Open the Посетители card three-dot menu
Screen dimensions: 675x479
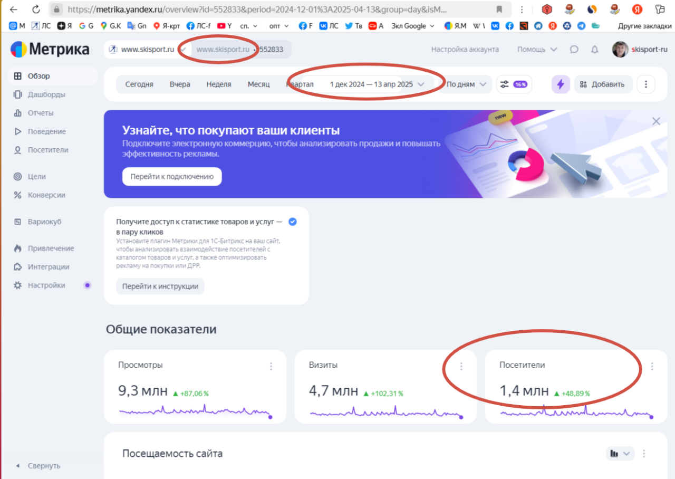tap(652, 366)
